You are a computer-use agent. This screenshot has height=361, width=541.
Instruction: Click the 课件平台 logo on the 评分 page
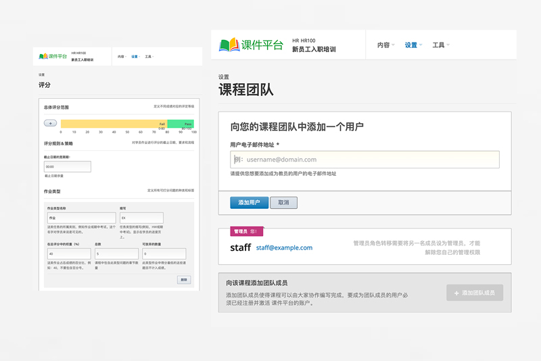pos(53,56)
